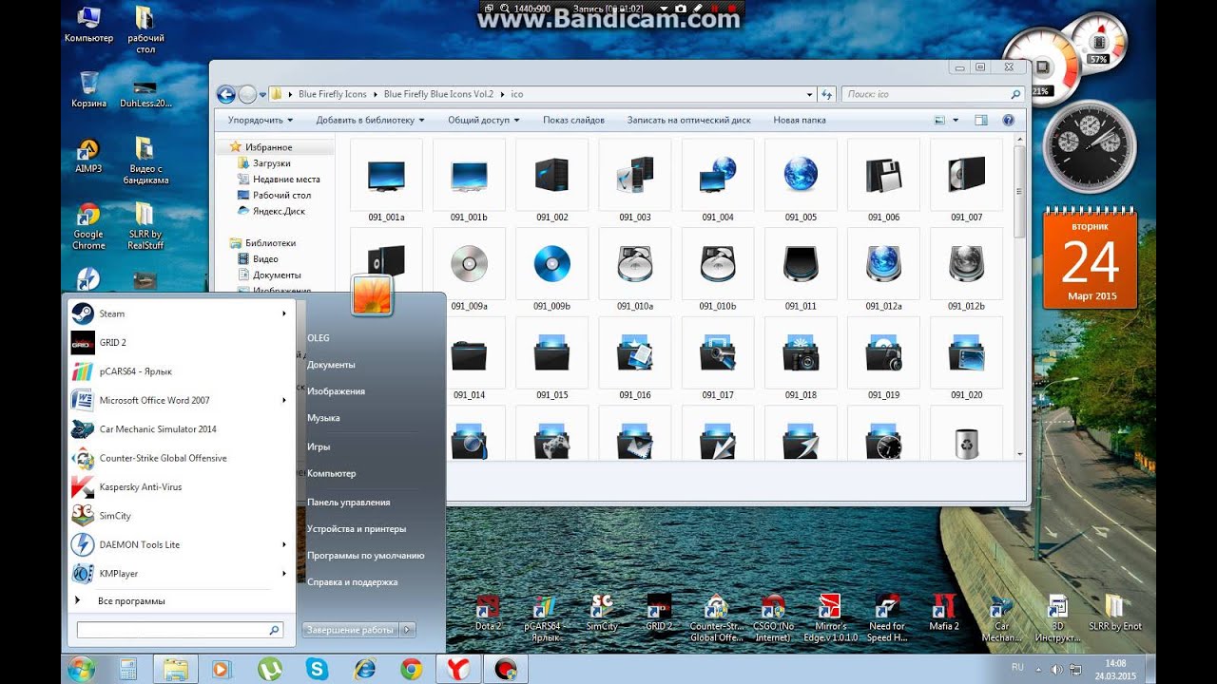Open the Recycle Bin (Корзина) desktop icon

point(88,89)
